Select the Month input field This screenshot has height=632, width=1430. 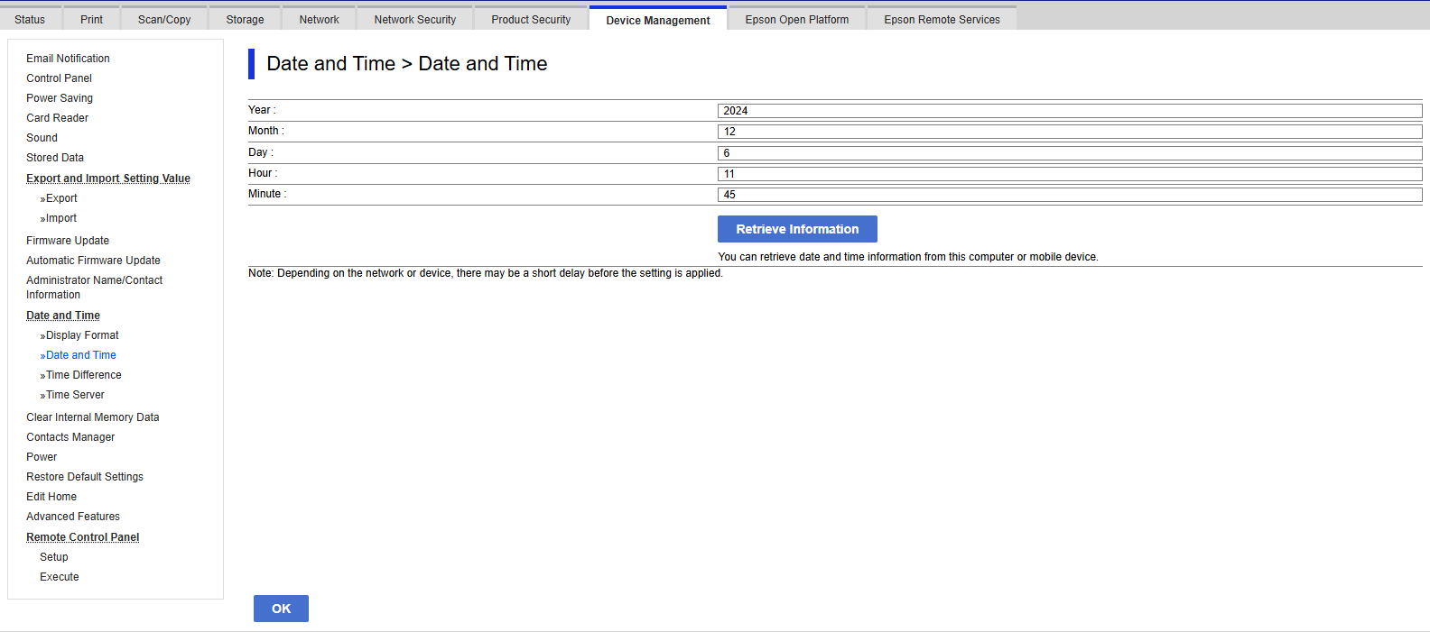[1069, 132]
